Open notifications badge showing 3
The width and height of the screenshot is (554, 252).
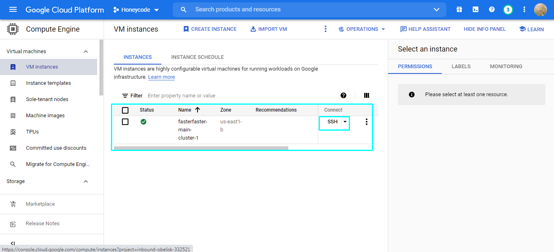coord(508,9)
